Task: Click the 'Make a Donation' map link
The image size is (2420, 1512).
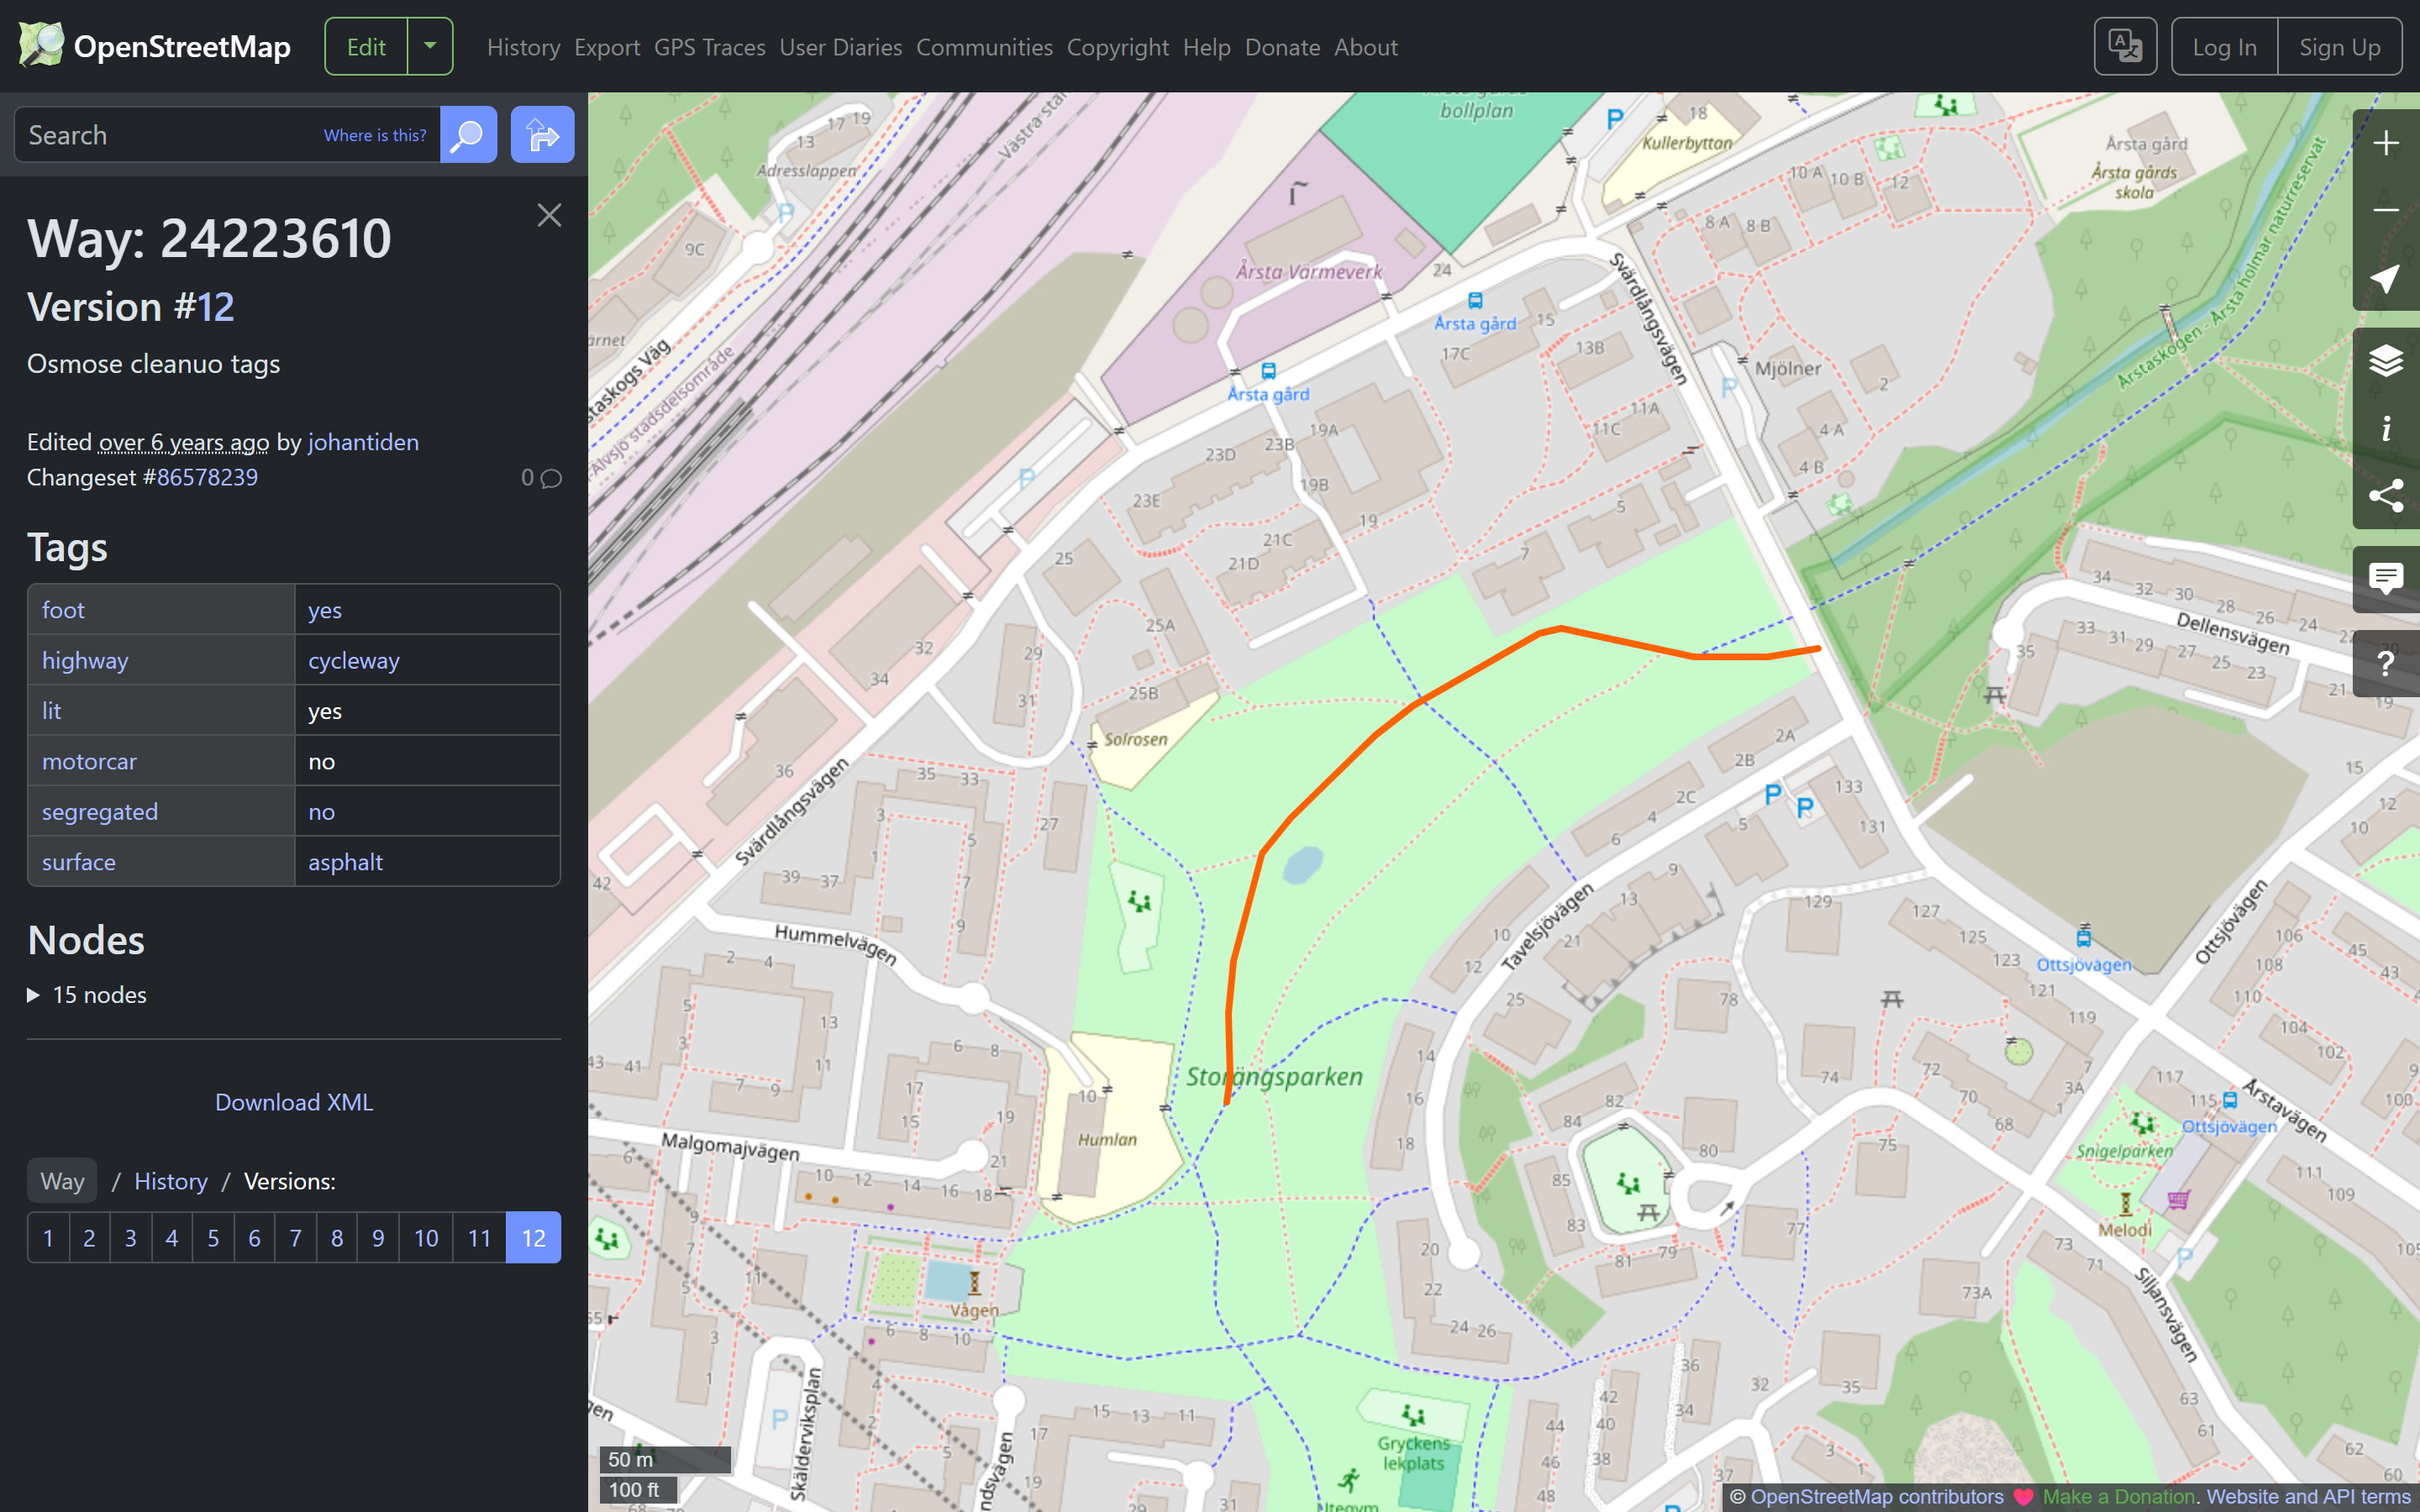Action: pyautogui.click(x=2118, y=1497)
